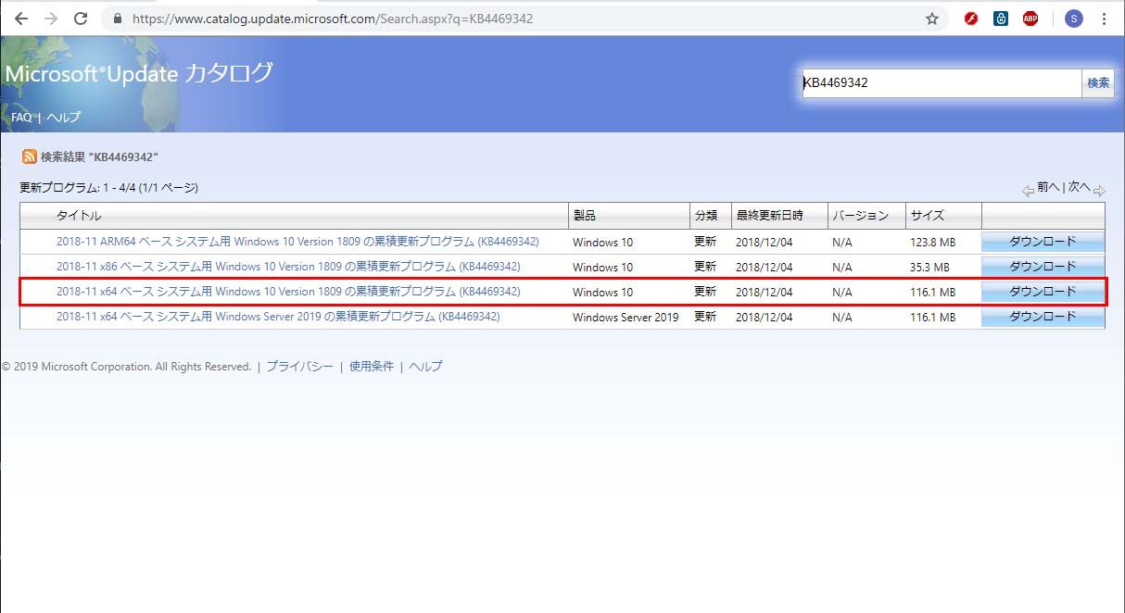This screenshot has height=613, width=1125.
Task: Click the 検索結果 "KB4469342" heading
Action: tap(99, 157)
